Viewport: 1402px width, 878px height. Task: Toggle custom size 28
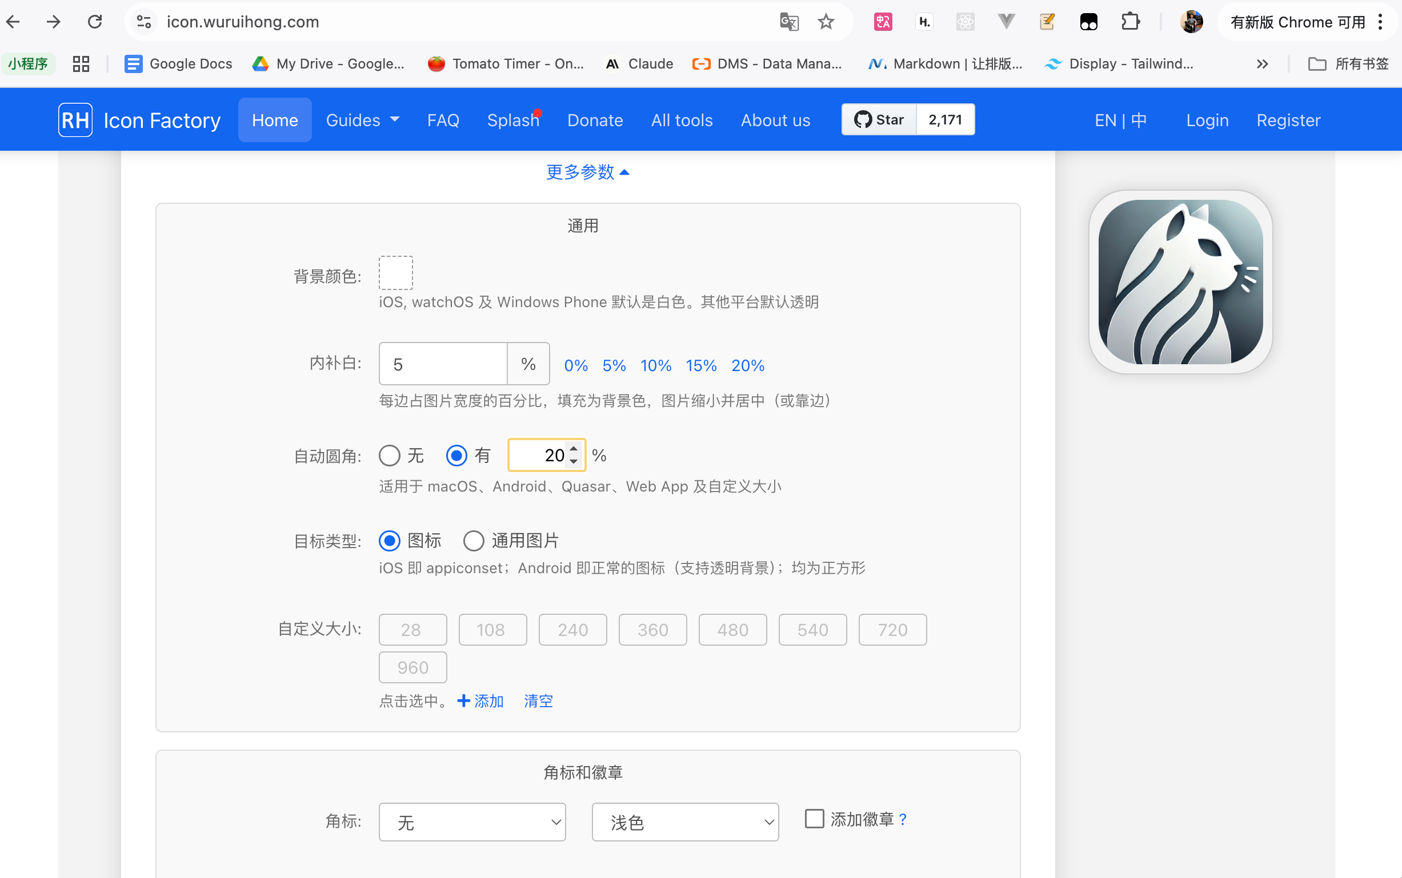(413, 630)
